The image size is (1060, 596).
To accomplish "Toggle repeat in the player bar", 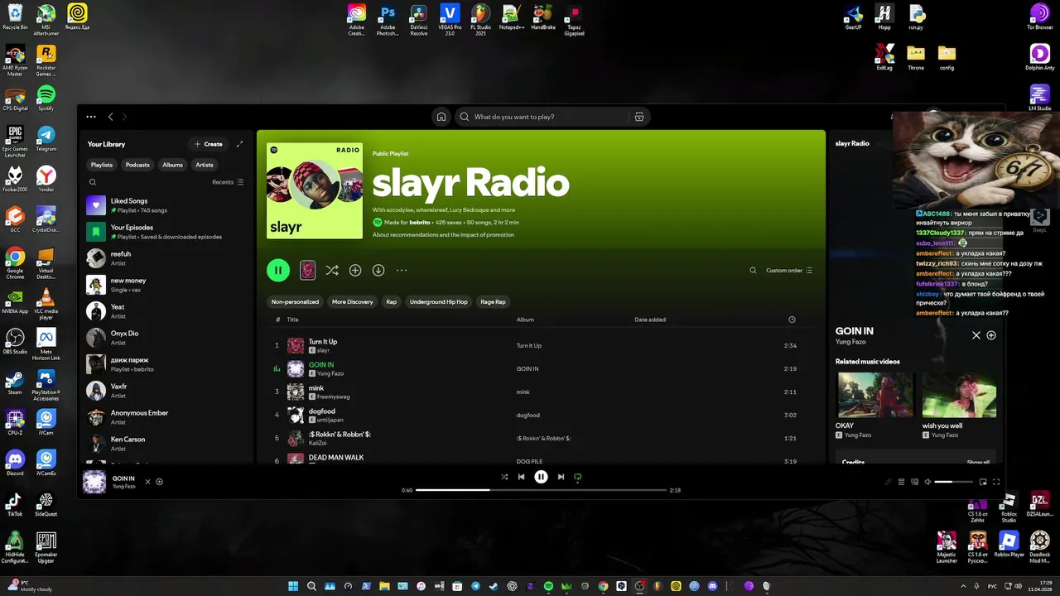I will 578,477.
